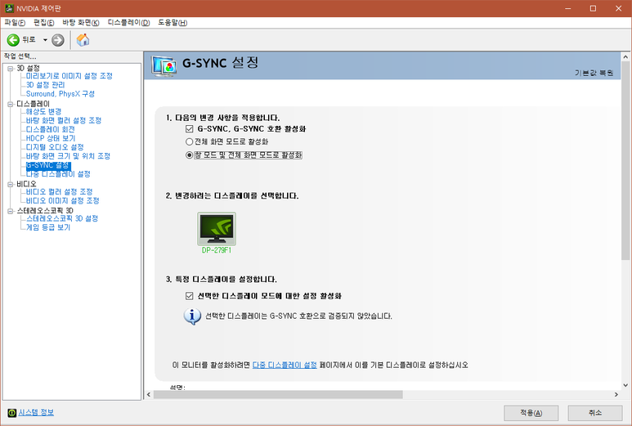Open 게임 등급 보기 tree item

coord(48,227)
